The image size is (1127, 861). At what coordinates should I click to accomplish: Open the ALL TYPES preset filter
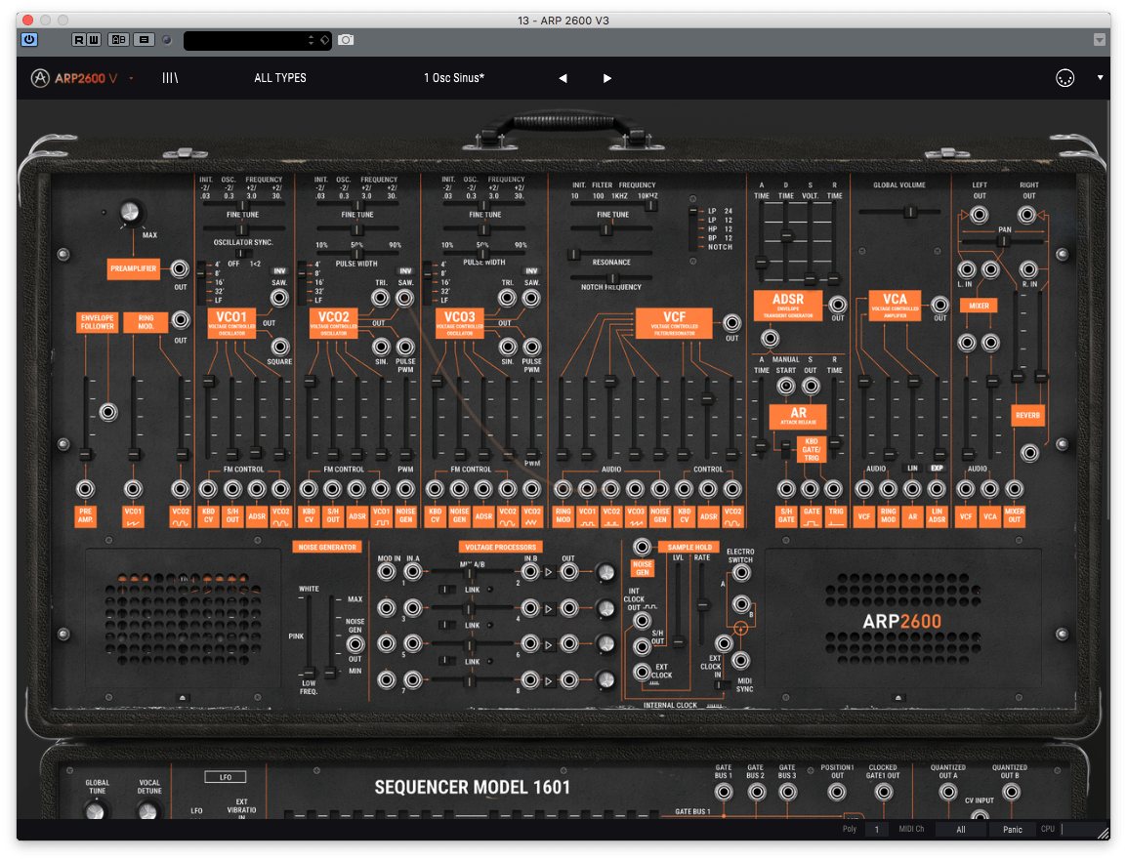280,78
